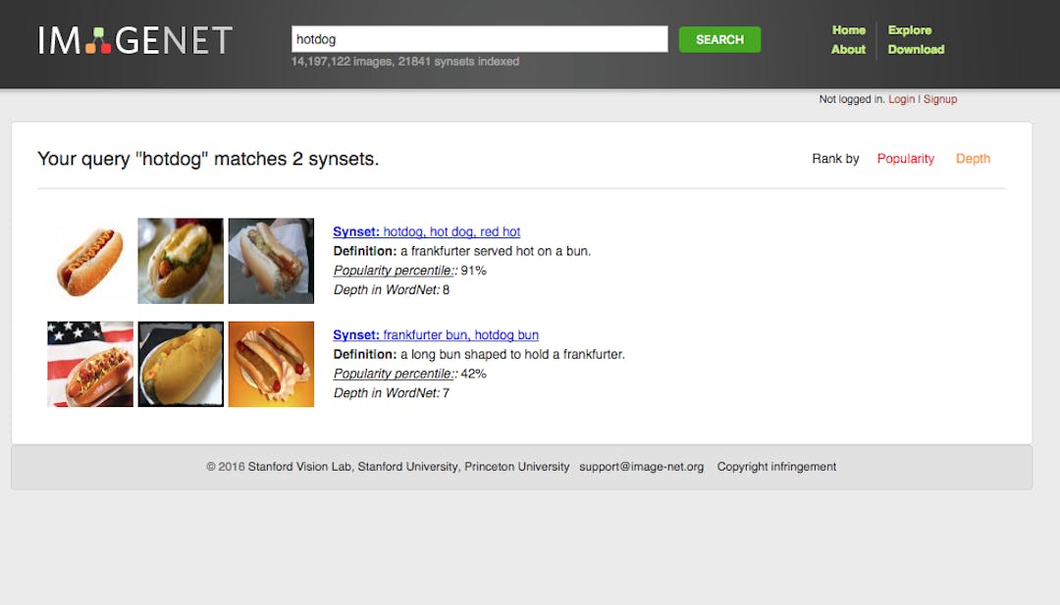Open the Download page link

916,50
